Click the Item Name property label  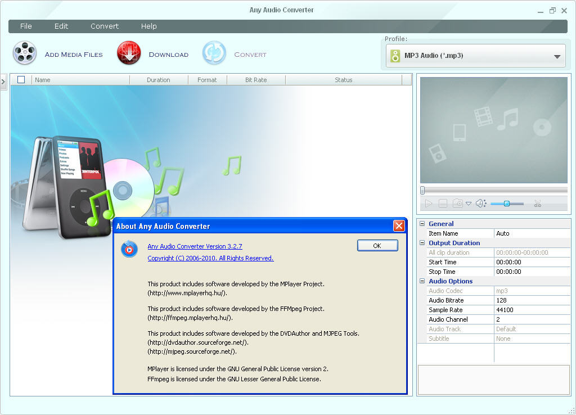443,233
